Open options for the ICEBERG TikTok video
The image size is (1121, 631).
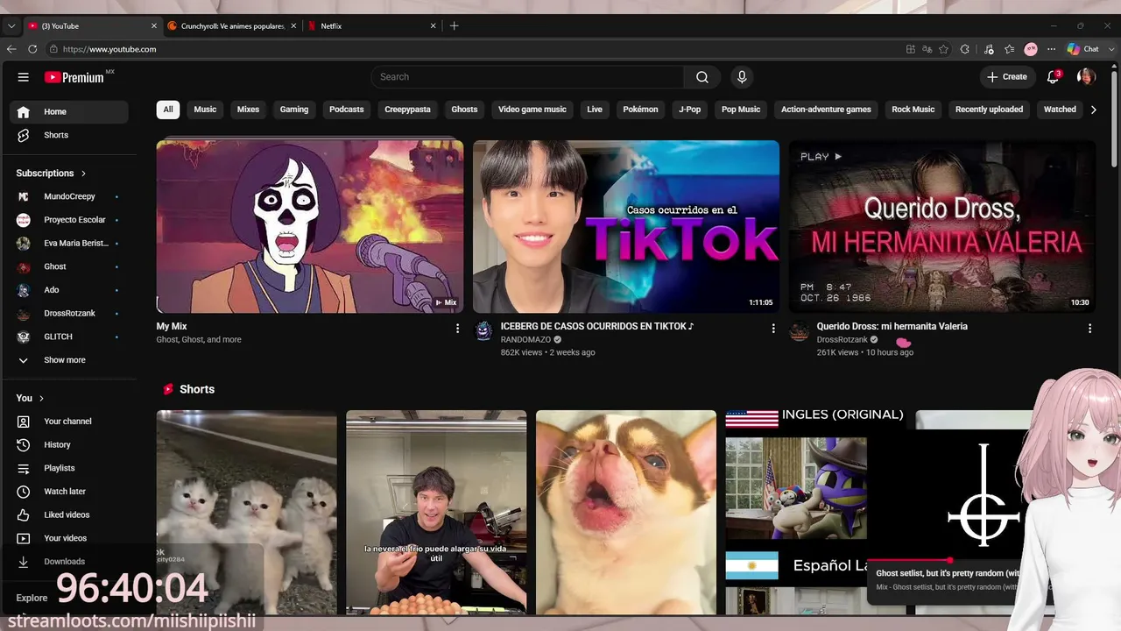773,329
